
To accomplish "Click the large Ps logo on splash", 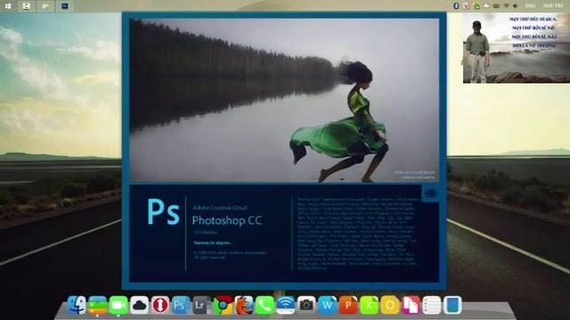I will pos(163,212).
